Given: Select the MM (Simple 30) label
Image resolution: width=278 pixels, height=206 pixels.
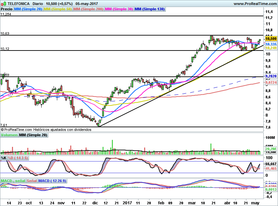Looking at the screenshot, I should 119,9.
